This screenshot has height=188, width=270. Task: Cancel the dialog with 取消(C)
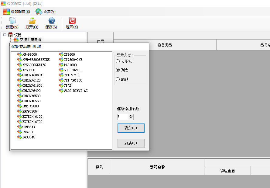coord(131,143)
